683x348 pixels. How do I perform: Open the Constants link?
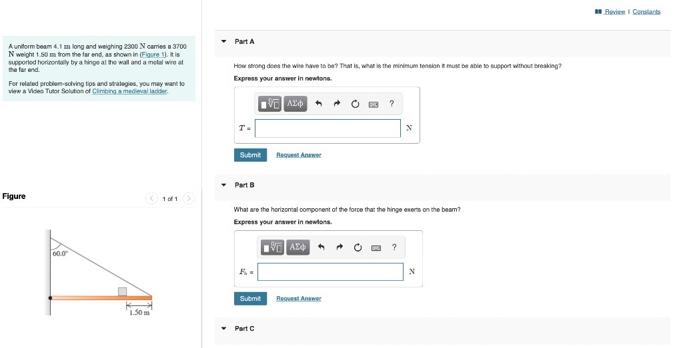(x=646, y=12)
